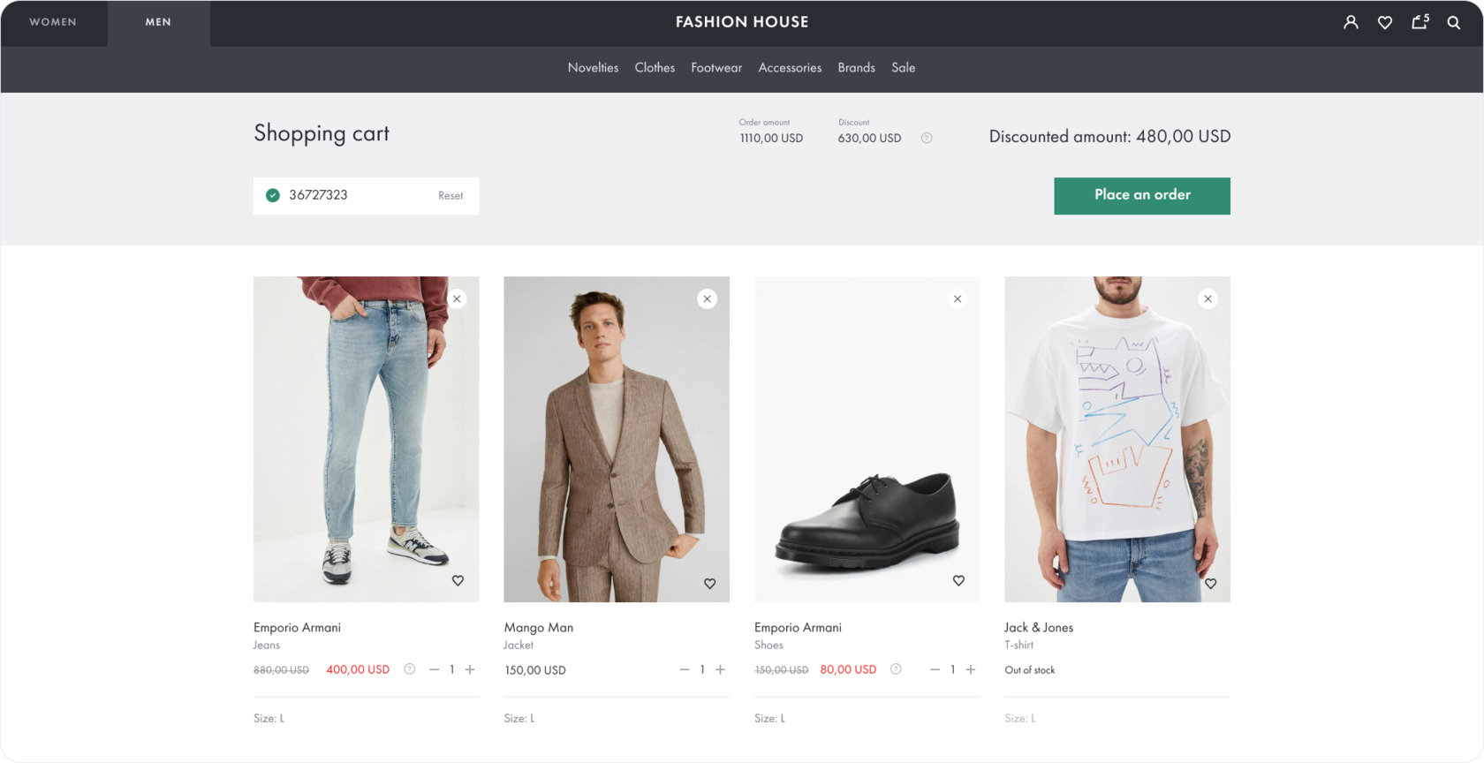Click the discount info question icon
This screenshot has height=763, width=1484.
927,138
